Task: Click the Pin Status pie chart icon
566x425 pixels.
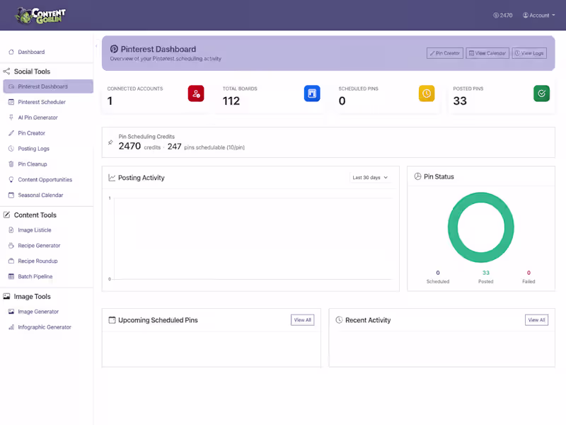Action: (x=417, y=176)
